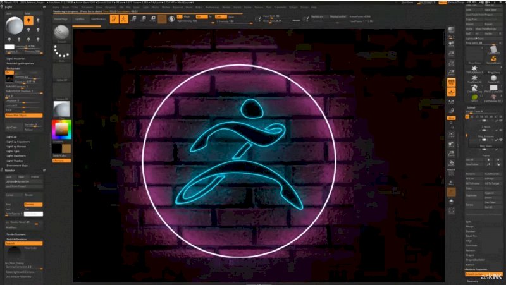Click the Alternate button below swatches
Image resolution: width=506 pixels, height=285 pixels.
click(61, 161)
